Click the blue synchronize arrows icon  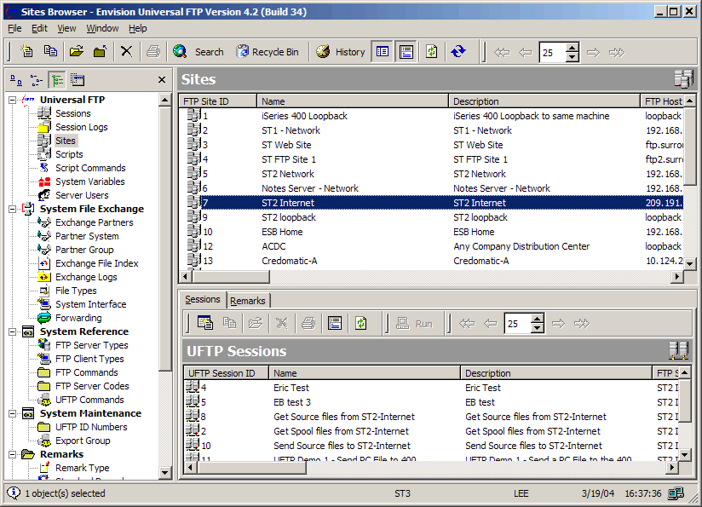pyautogui.click(x=458, y=52)
